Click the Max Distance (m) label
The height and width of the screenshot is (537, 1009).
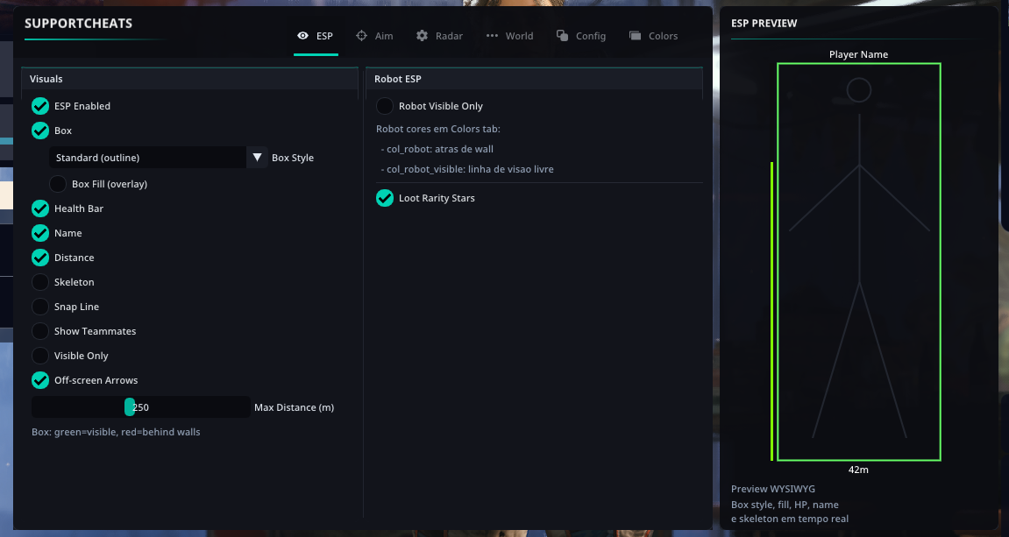294,407
